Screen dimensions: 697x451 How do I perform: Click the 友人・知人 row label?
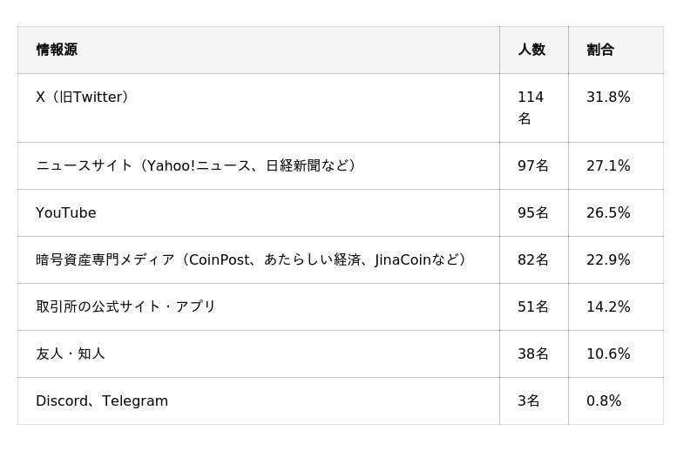coord(71,353)
